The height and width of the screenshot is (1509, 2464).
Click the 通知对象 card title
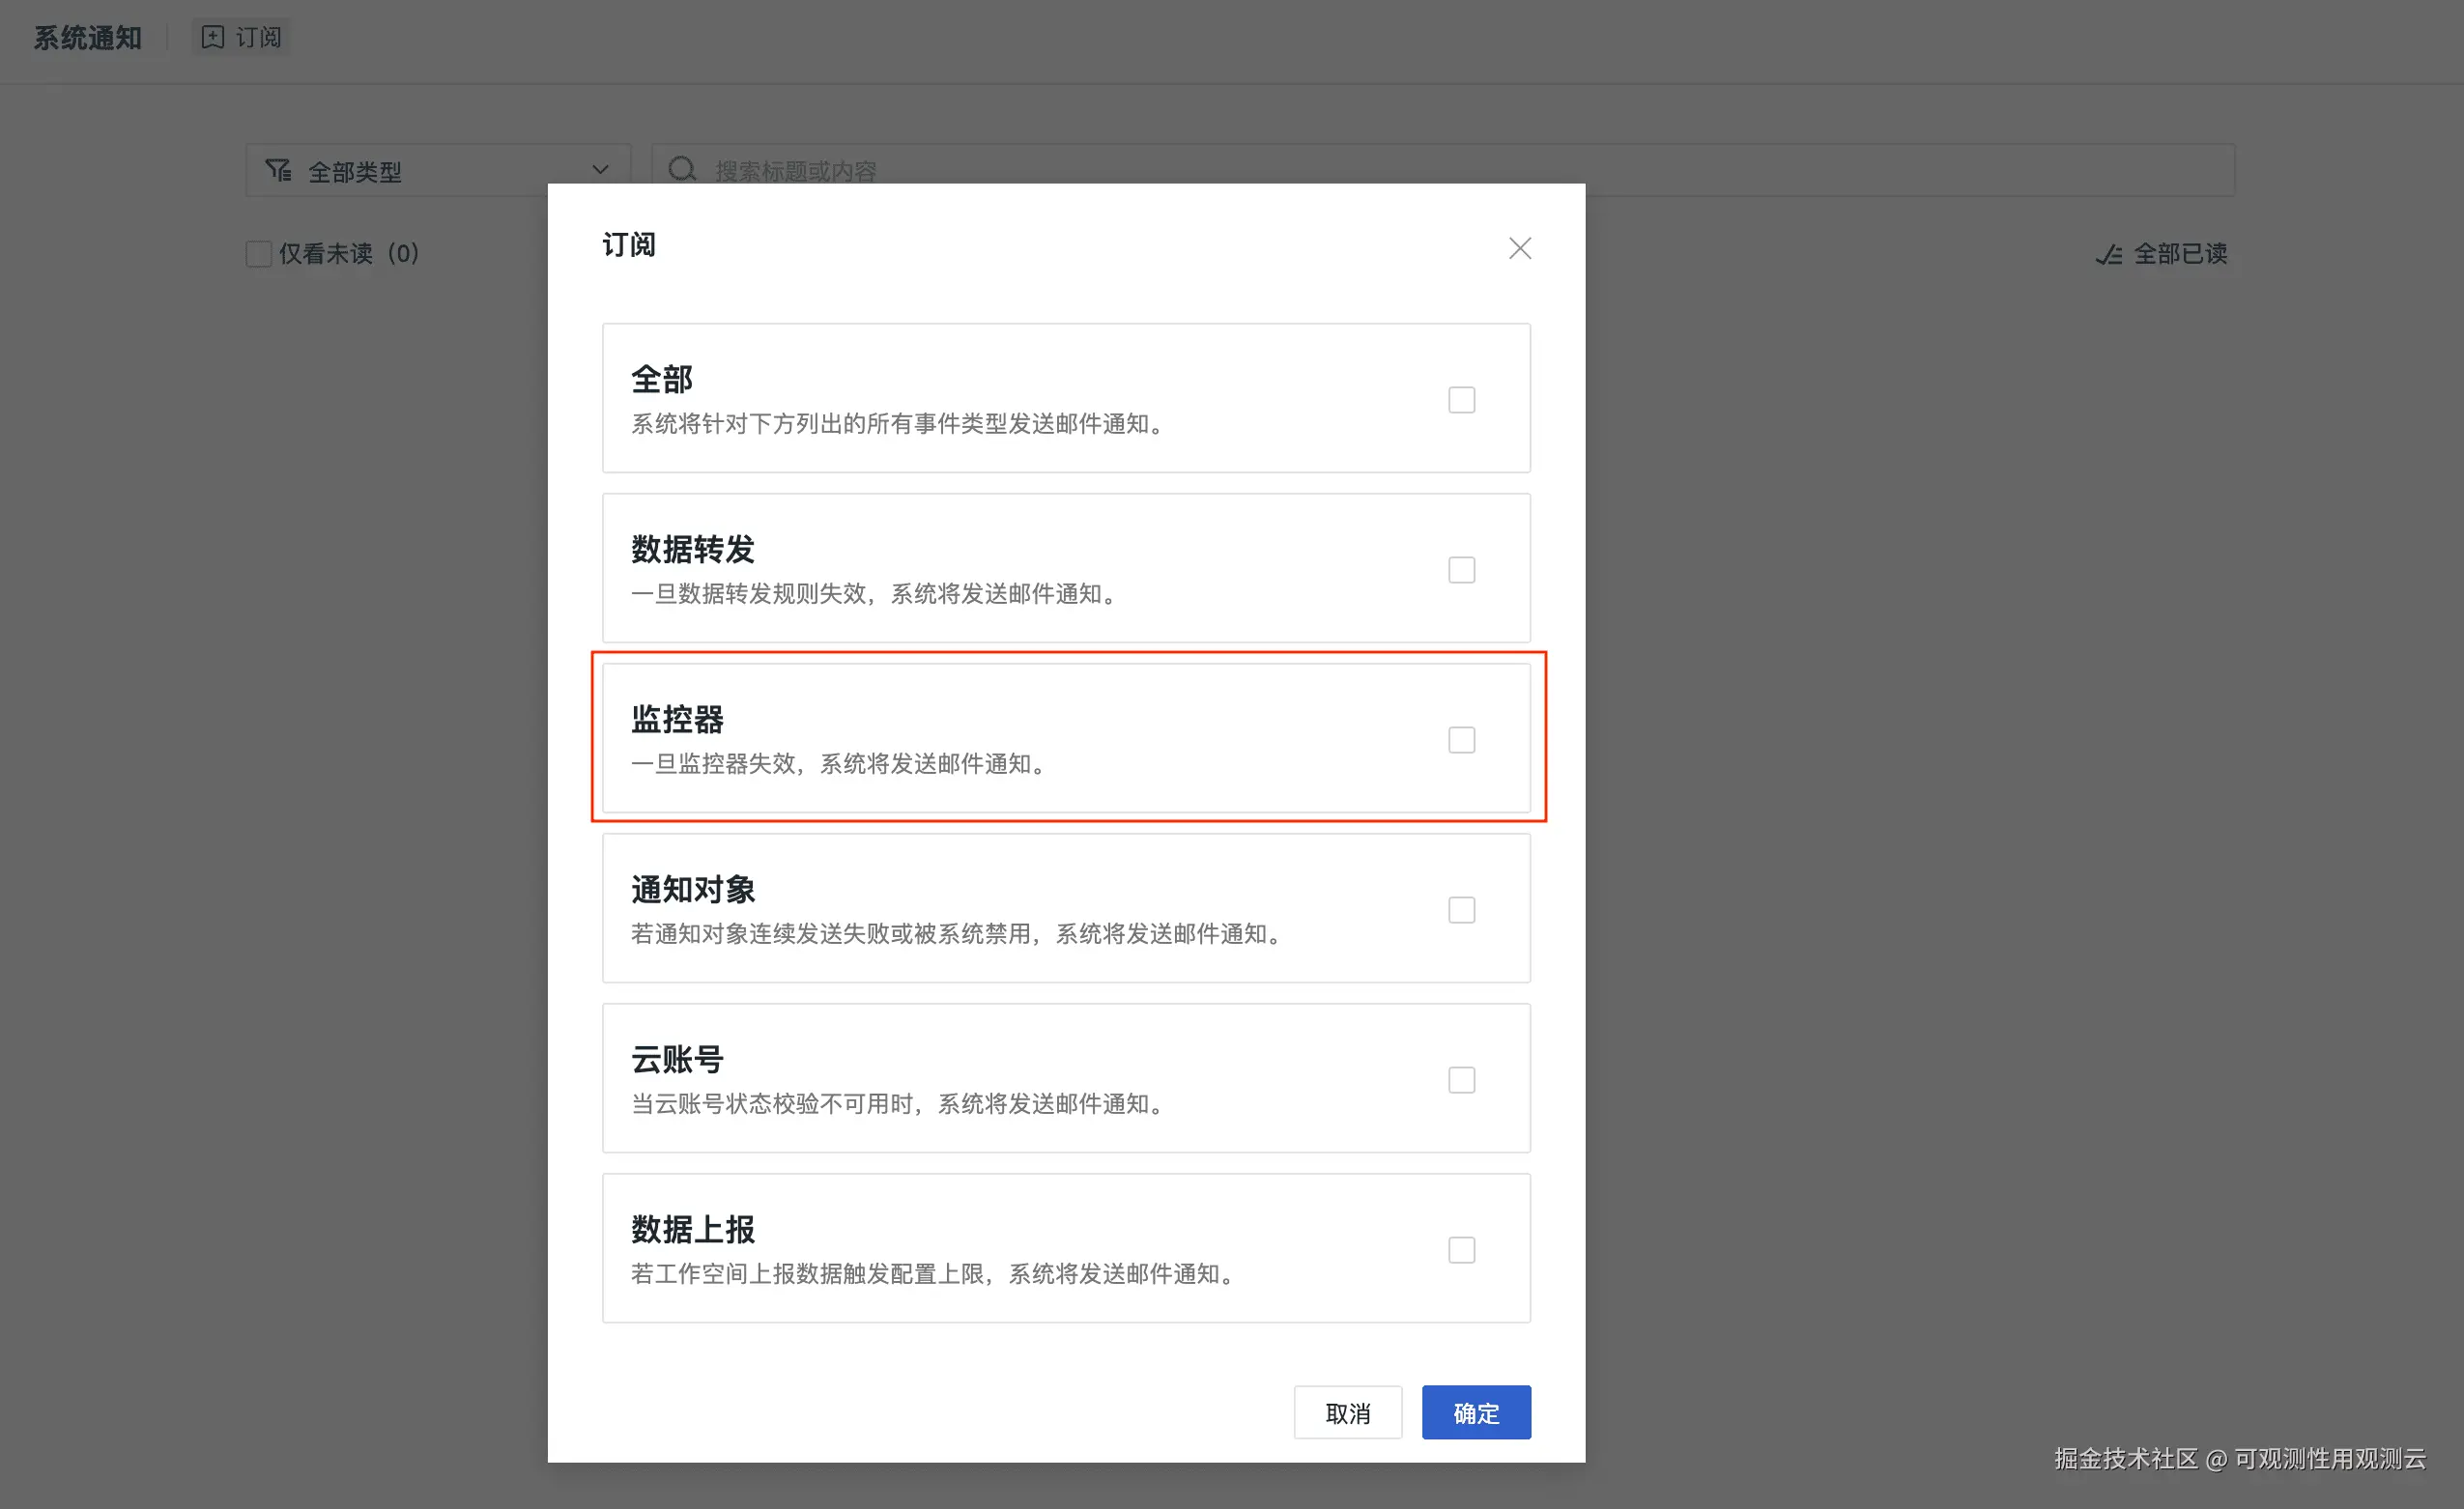tap(692, 889)
